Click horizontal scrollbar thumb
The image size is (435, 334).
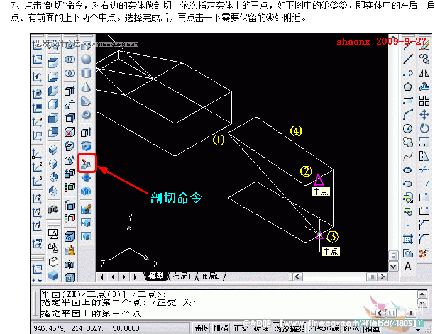click(372, 277)
